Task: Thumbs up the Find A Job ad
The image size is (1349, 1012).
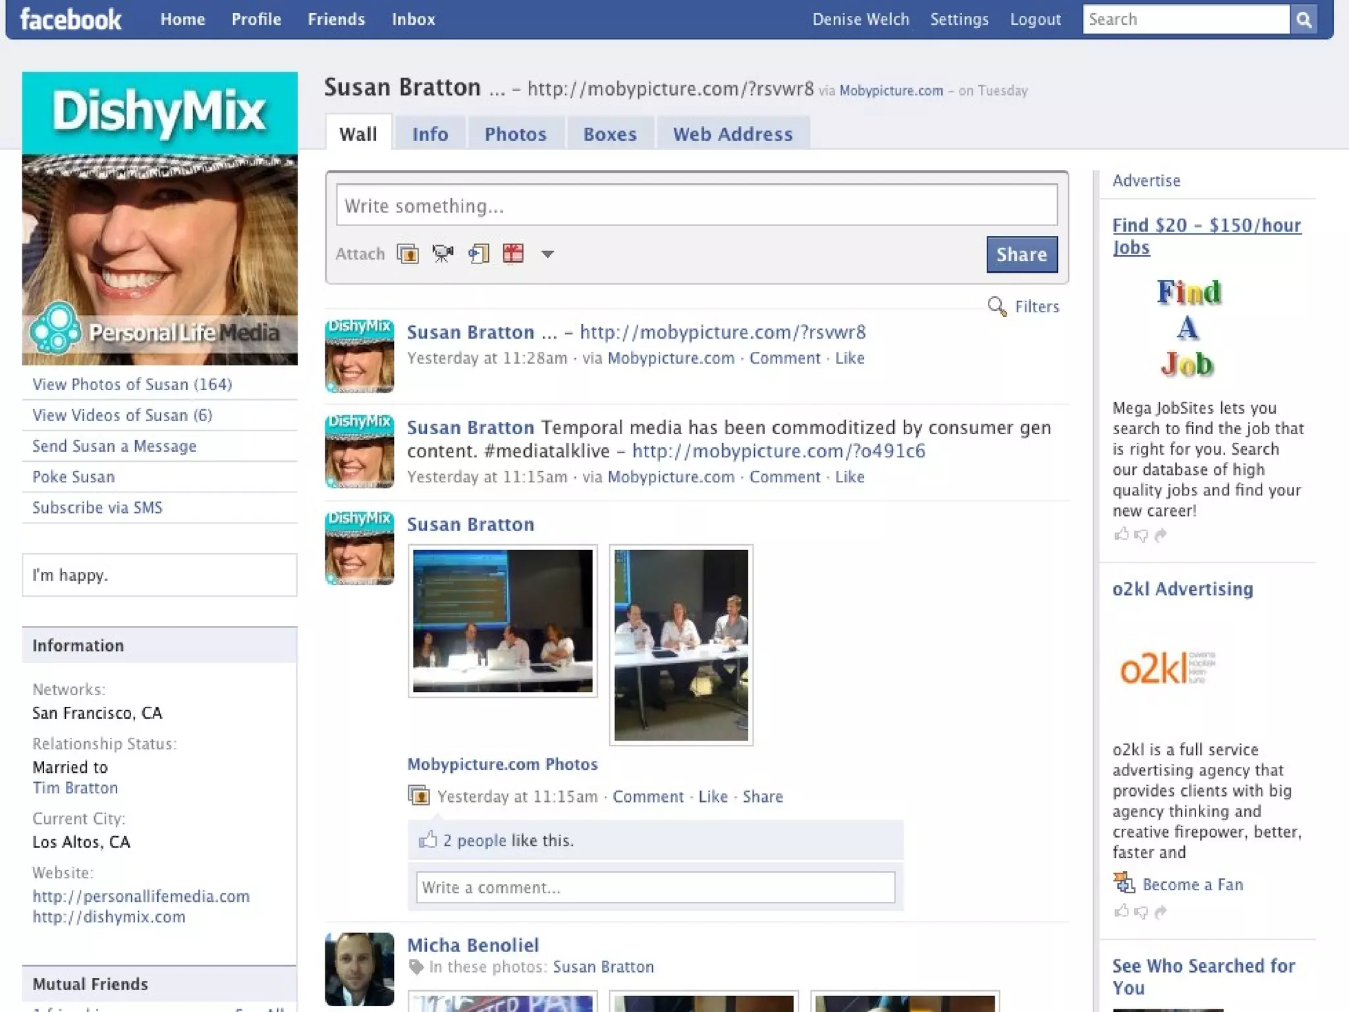Action: 1120,534
